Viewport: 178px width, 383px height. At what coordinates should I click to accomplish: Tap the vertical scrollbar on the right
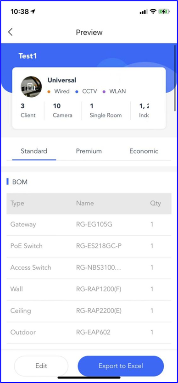[x=175, y=78]
